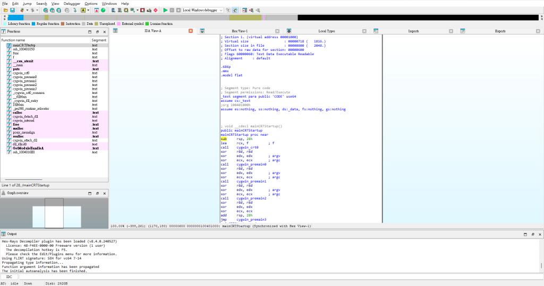Click the greyed-out lines toolbar icon
Image resolution: width=544 pixels, height=286 pixels.
[258, 11]
